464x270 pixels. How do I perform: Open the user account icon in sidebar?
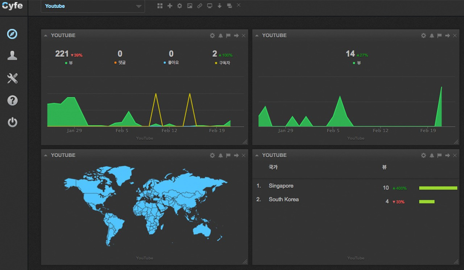click(x=12, y=55)
